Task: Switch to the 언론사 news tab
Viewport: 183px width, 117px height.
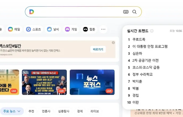Action: click(46, 111)
